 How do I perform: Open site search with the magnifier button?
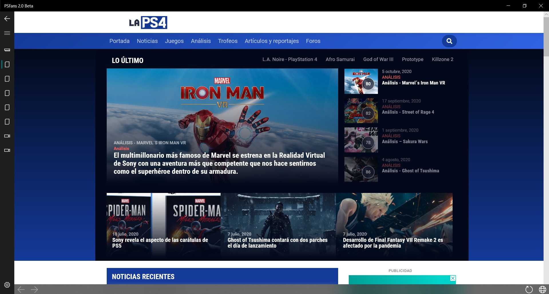(x=449, y=41)
